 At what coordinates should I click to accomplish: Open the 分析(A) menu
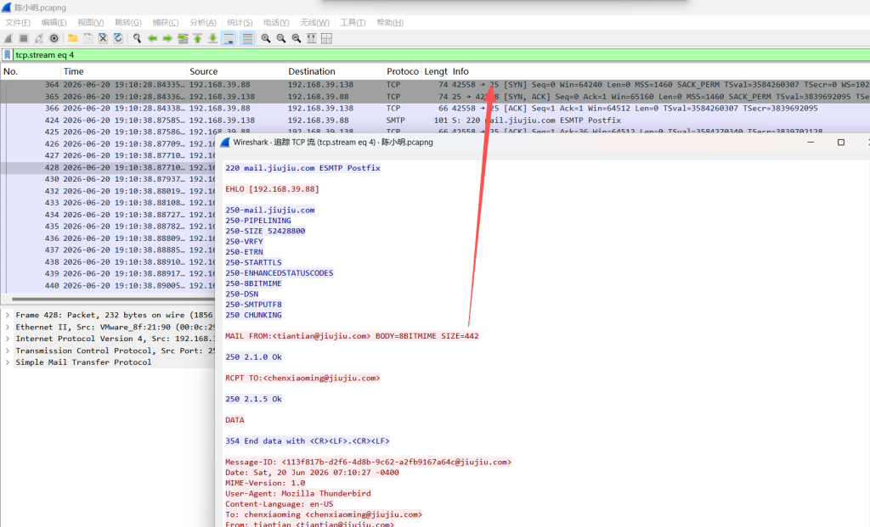click(x=203, y=22)
